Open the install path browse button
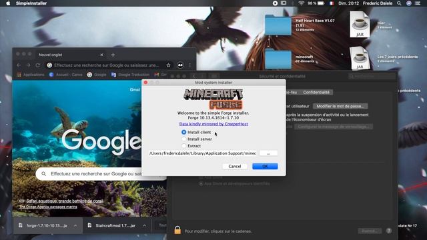Image resolution: width=427 pixels, height=240 pixels. click(x=268, y=153)
